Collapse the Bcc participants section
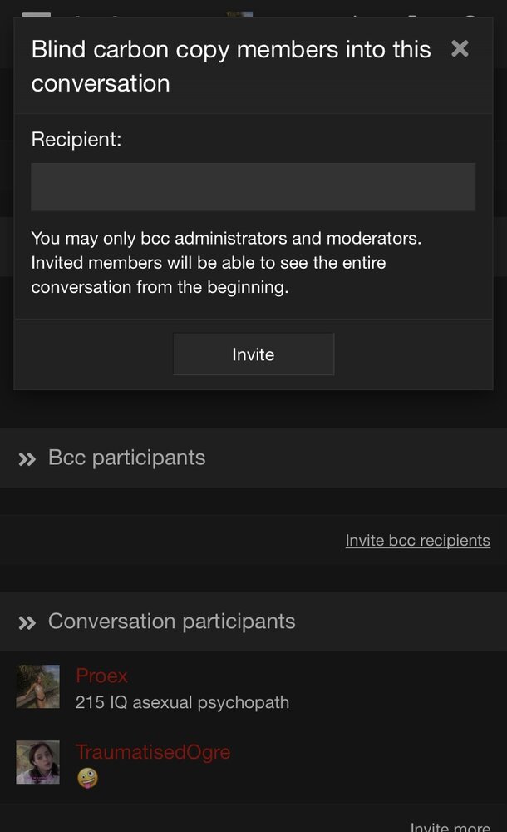The image size is (507, 832). click(126, 458)
